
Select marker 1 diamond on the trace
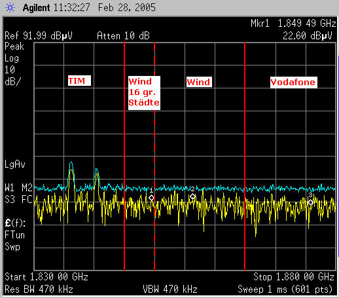pos(151,198)
